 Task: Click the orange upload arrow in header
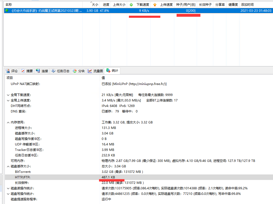click(x=155, y=5)
